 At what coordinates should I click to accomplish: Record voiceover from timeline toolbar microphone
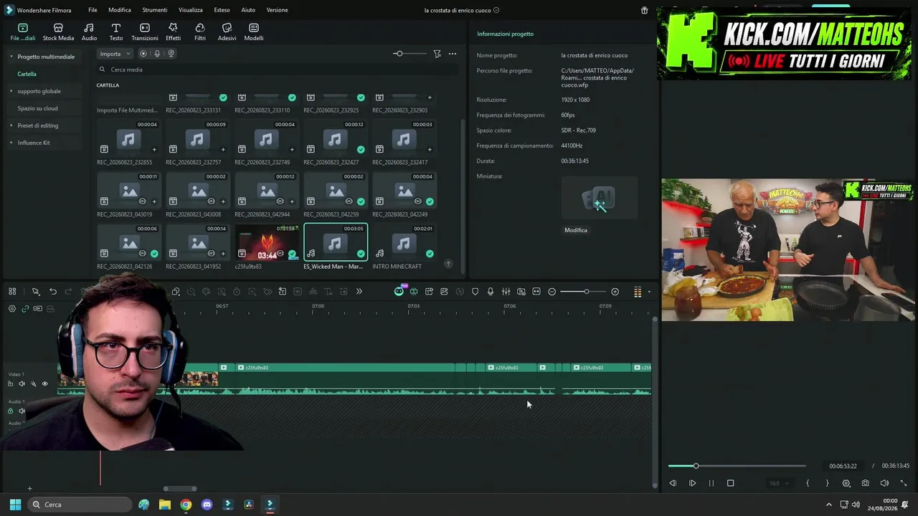491,292
